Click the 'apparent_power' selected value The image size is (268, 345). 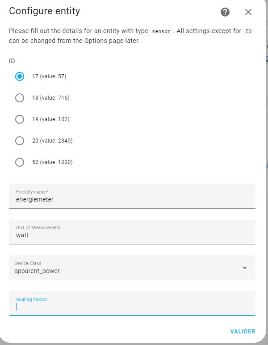pyautogui.click(x=37, y=271)
